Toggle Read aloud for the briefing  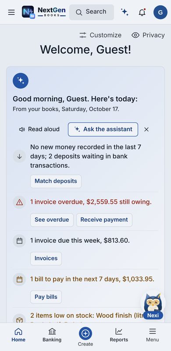coord(39,129)
